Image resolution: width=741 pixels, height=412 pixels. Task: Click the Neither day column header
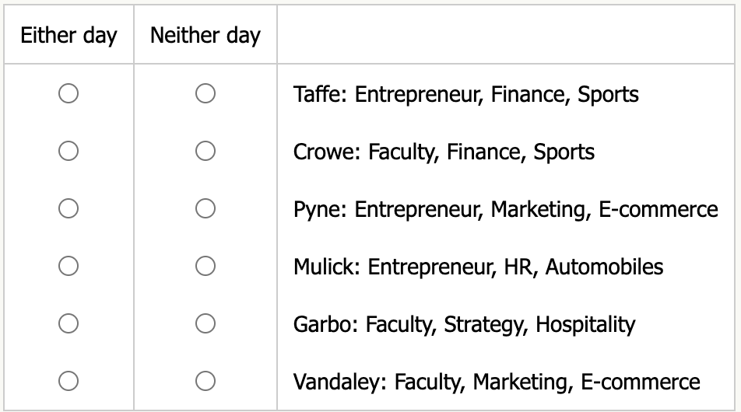click(205, 36)
